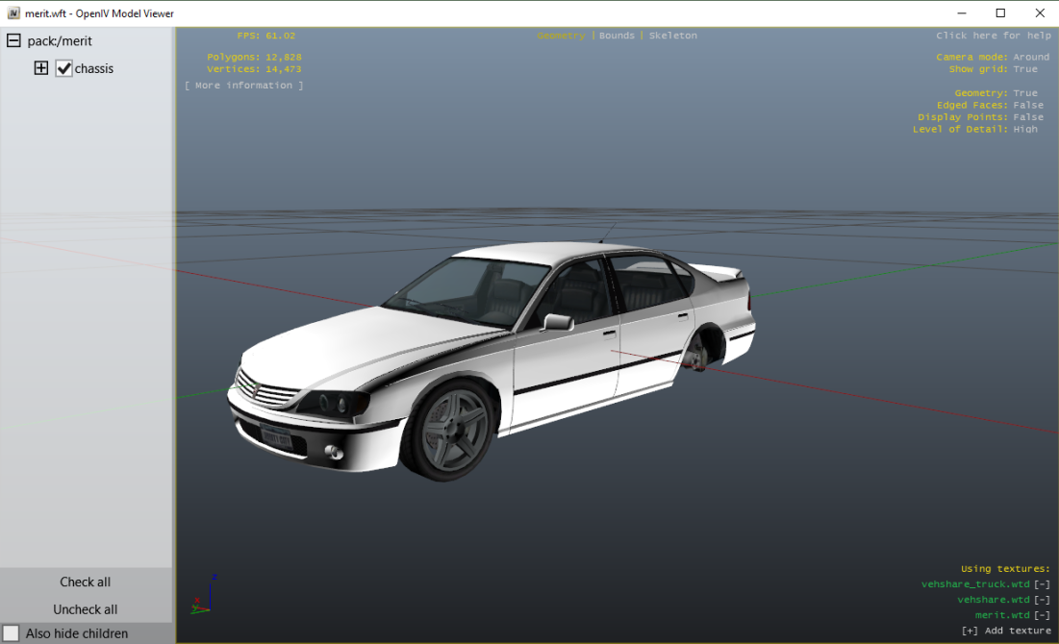The image size is (1059, 644).
Task: Collapse the pack:/merit tree node
Action: pyautogui.click(x=13, y=40)
